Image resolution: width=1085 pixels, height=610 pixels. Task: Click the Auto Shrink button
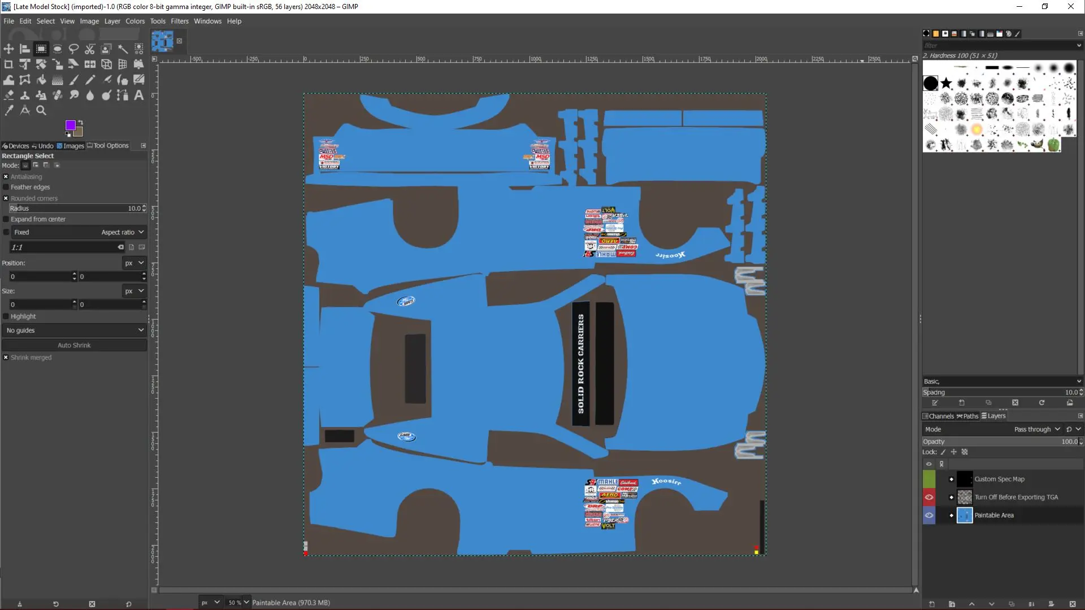74,345
